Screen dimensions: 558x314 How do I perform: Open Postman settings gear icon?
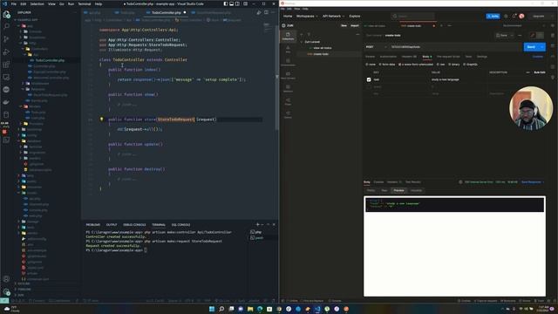[x=506, y=16]
